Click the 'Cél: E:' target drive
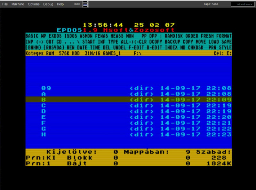 [x=223, y=53]
